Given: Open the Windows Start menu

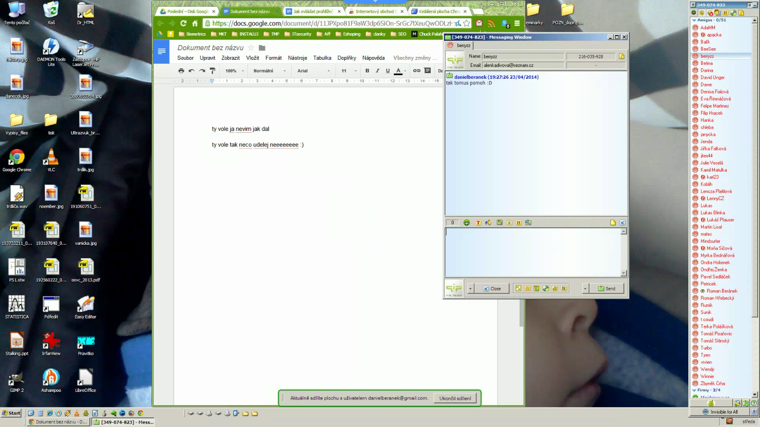Looking at the screenshot, I should click(11, 413).
